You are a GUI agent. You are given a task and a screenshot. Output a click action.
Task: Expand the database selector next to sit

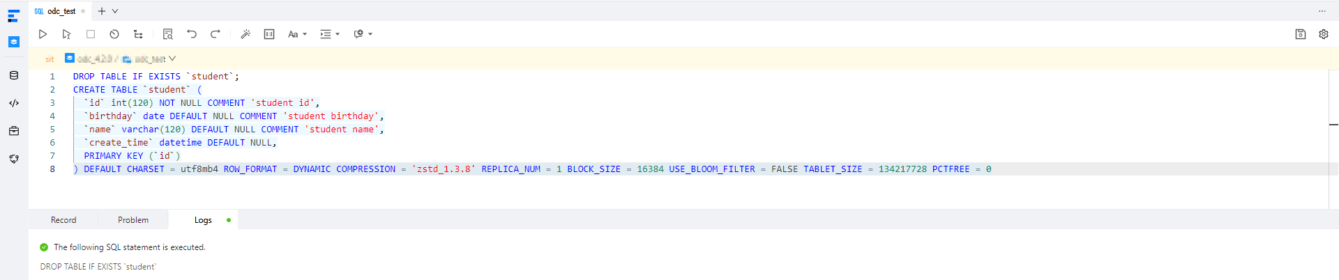click(172, 59)
